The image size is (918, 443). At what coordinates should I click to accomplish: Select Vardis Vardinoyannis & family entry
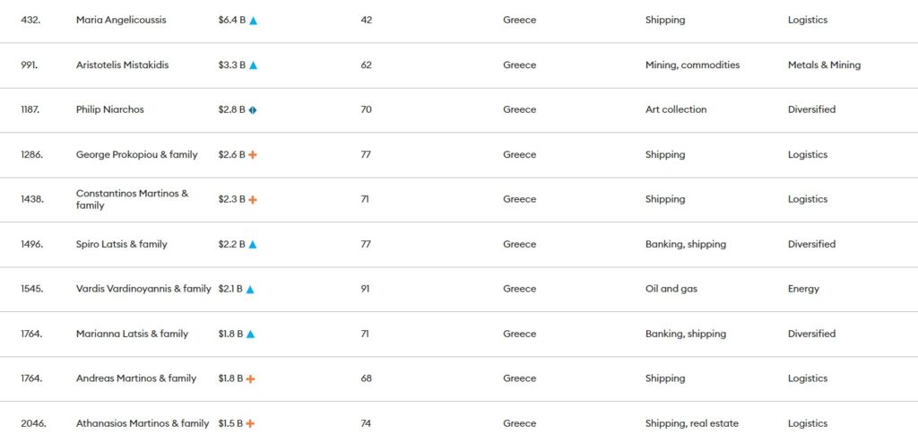[x=143, y=289]
